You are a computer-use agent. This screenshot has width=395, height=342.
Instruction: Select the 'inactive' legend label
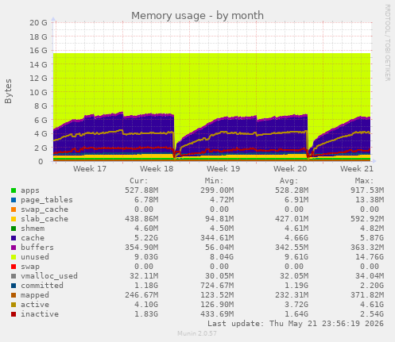click(40, 314)
